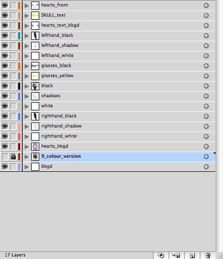Show the hidden 9_colour_version layer
The width and height of the screenshot is (223, 259).
(x=5, y=157)
